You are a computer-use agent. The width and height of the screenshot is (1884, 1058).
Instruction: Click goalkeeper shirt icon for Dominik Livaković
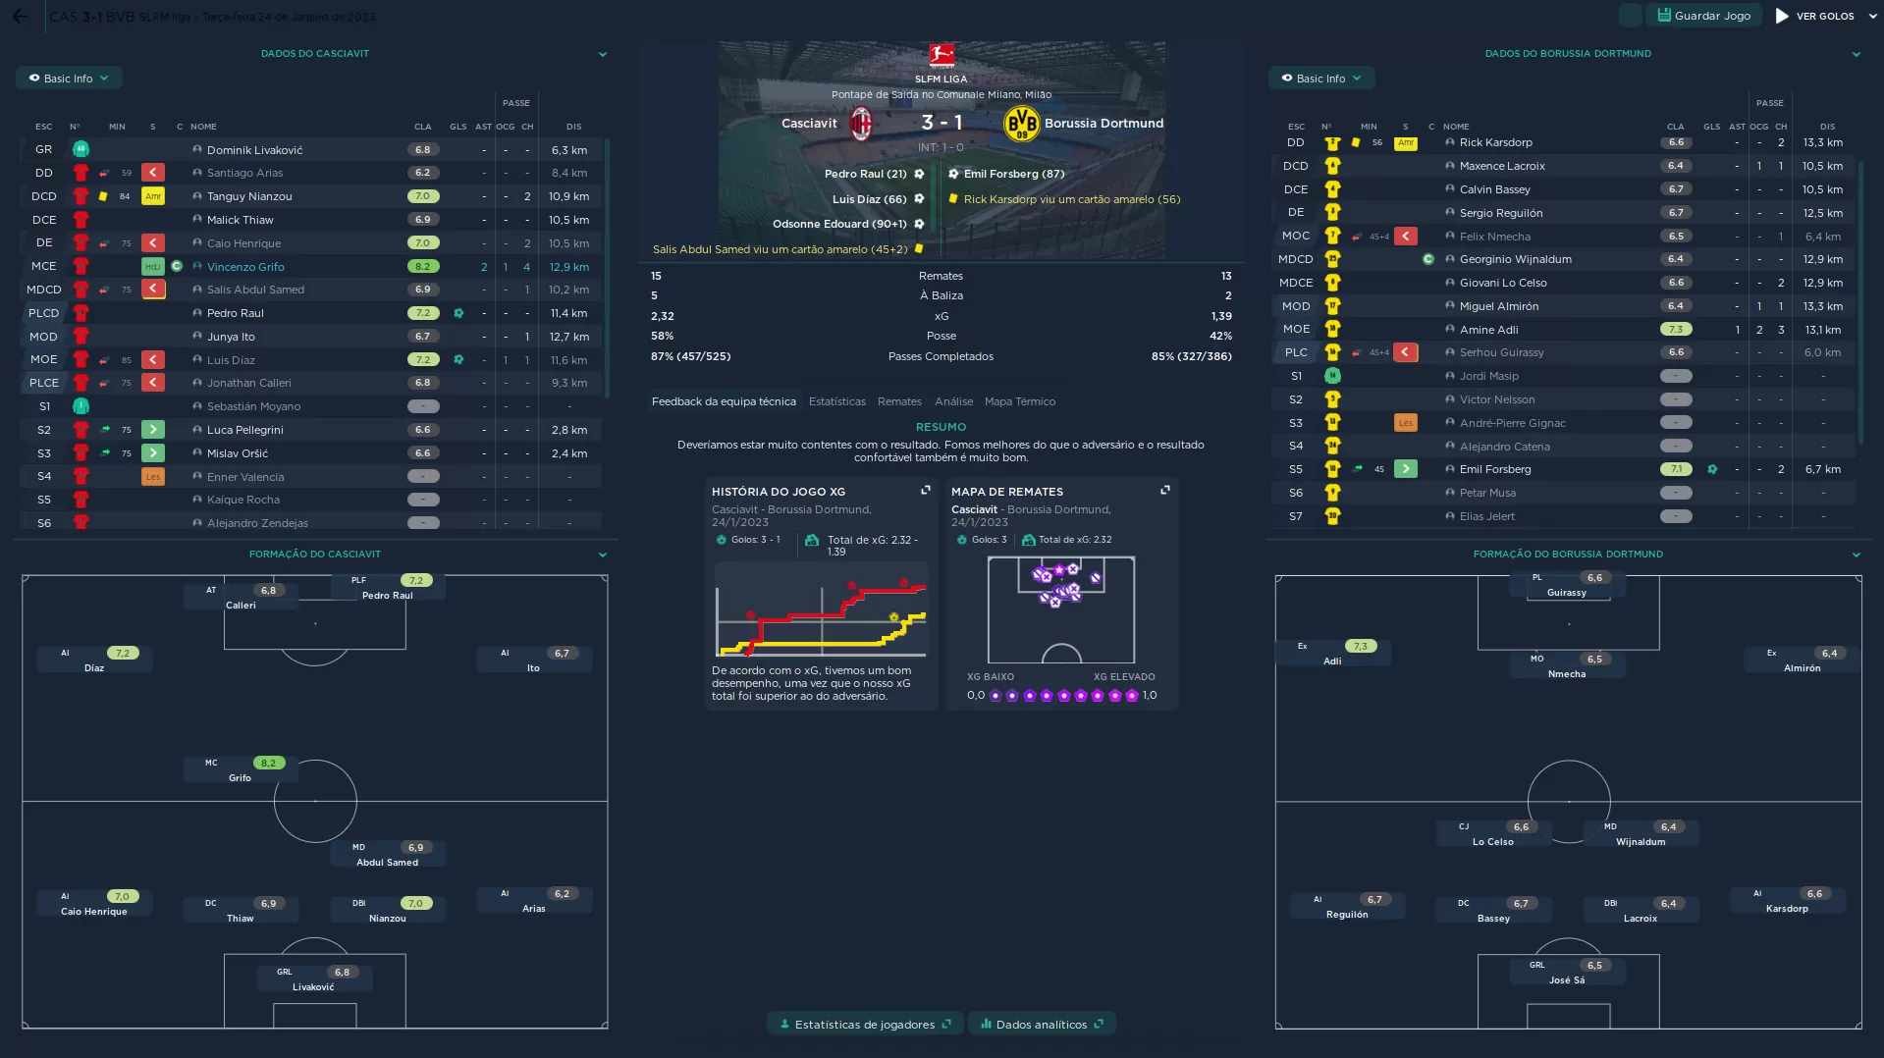coord(81,150)
